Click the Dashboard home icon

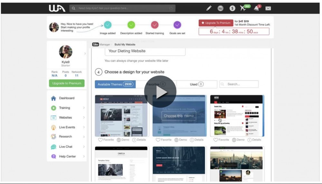pos(53,98)
